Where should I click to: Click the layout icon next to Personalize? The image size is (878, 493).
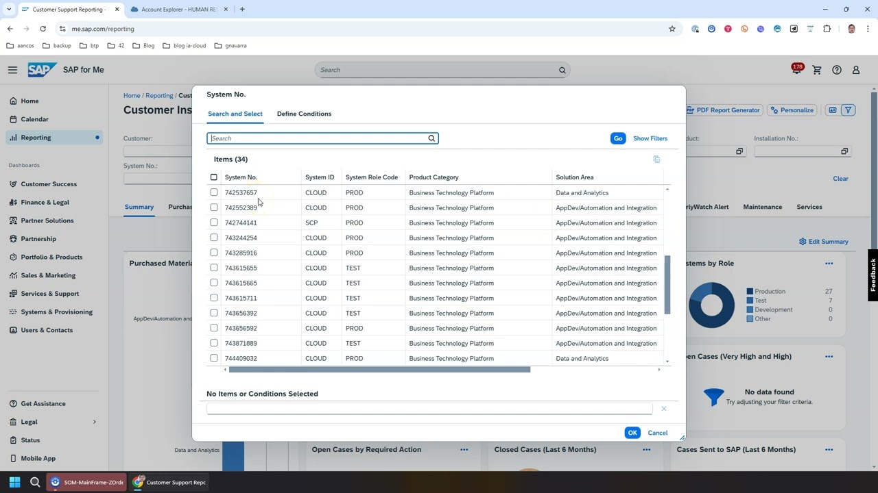pos(832,110)
